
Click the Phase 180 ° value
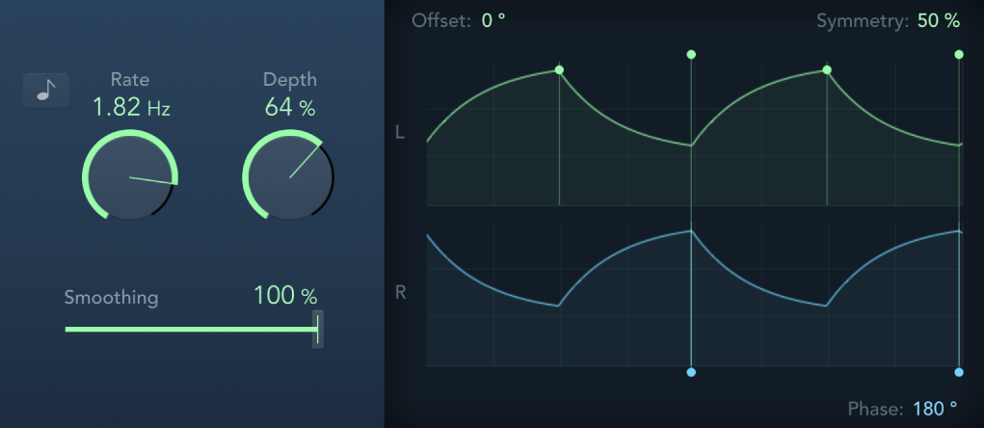(x=934, y=409)
